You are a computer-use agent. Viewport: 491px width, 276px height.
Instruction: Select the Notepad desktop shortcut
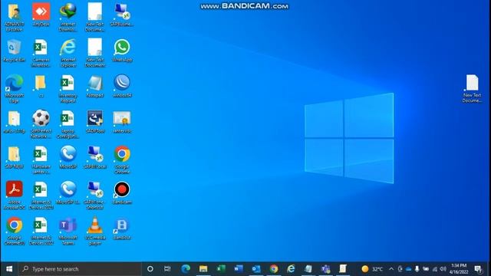(x=95, y=86)
